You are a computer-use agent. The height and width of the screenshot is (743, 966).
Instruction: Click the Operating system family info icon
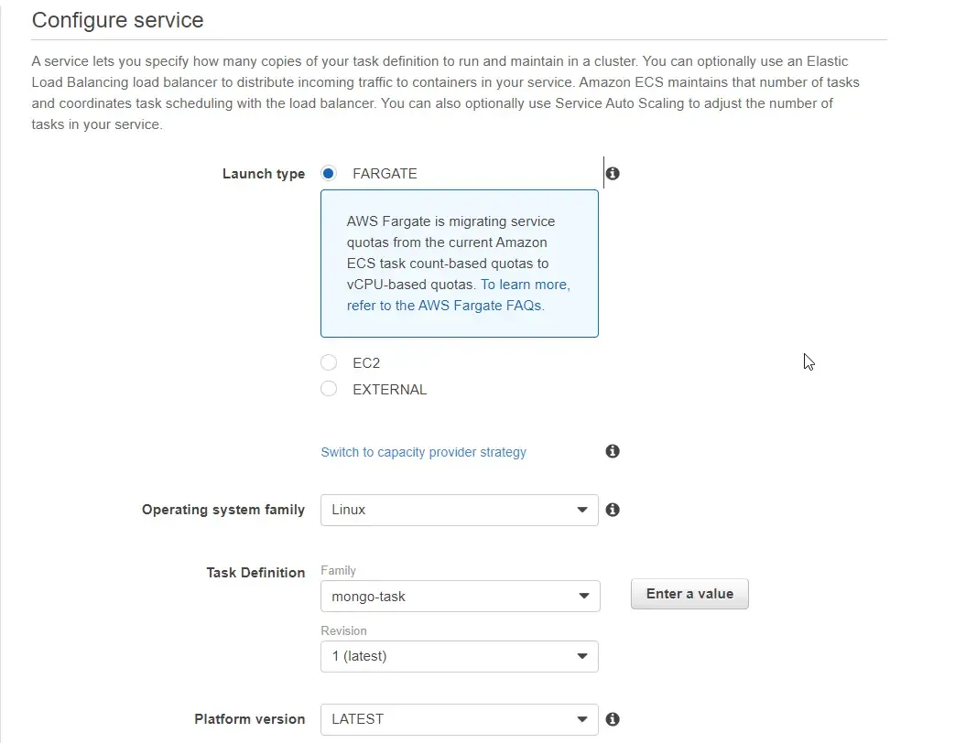click(x=612, y=510)
